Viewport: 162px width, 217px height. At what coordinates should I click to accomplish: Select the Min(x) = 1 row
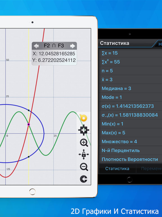[x=130, y=124]
